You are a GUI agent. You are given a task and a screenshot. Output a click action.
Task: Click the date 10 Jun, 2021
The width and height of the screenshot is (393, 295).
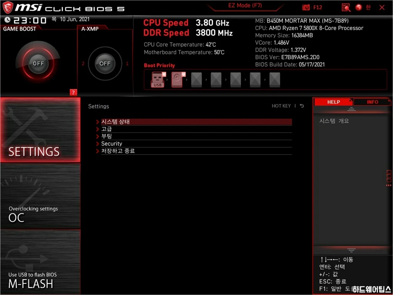[x=74, y=19]
